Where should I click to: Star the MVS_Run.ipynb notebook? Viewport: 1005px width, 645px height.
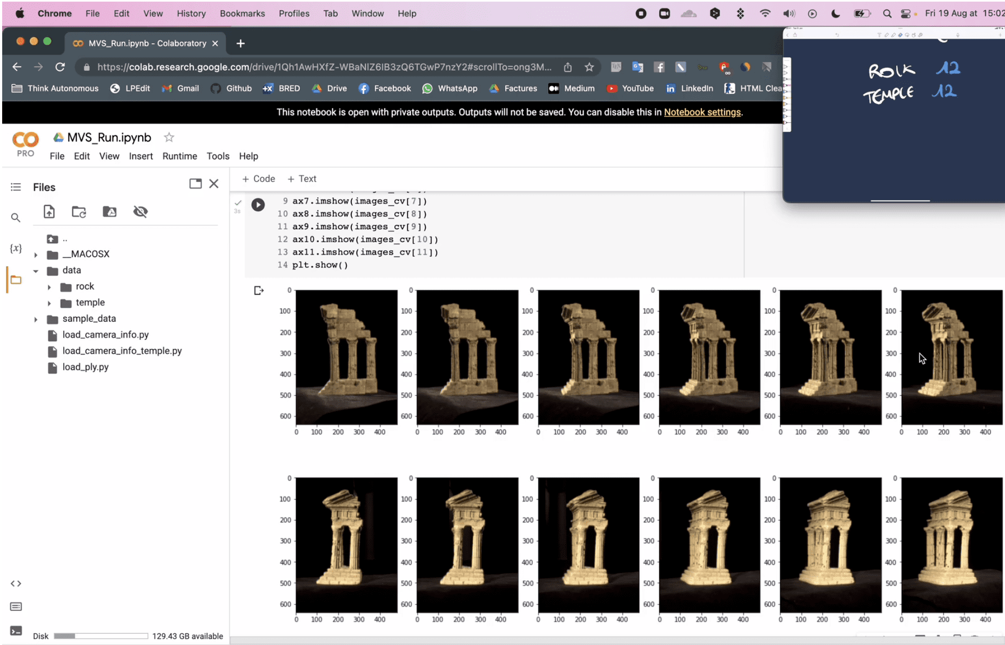[169, 137]
